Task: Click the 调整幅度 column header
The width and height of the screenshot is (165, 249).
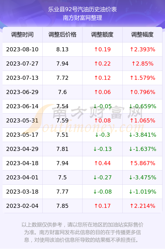Action: (142, 35)
